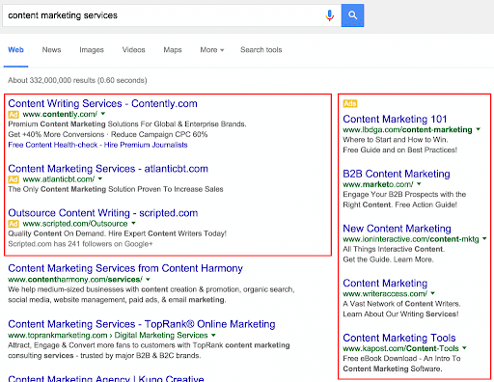Open New Content Marketing sidebar ad
Screen dimensions: 494x382
tap(397, 229)
